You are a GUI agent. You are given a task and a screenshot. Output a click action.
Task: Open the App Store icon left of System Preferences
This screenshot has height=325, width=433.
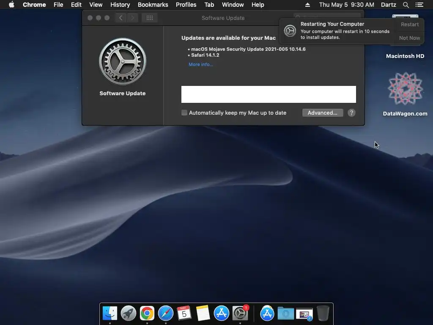tap(222, 314)
